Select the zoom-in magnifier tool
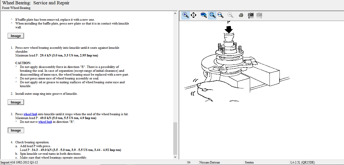Image resolution: width=344 pixels, height=165 pixels. coord(186,15)
